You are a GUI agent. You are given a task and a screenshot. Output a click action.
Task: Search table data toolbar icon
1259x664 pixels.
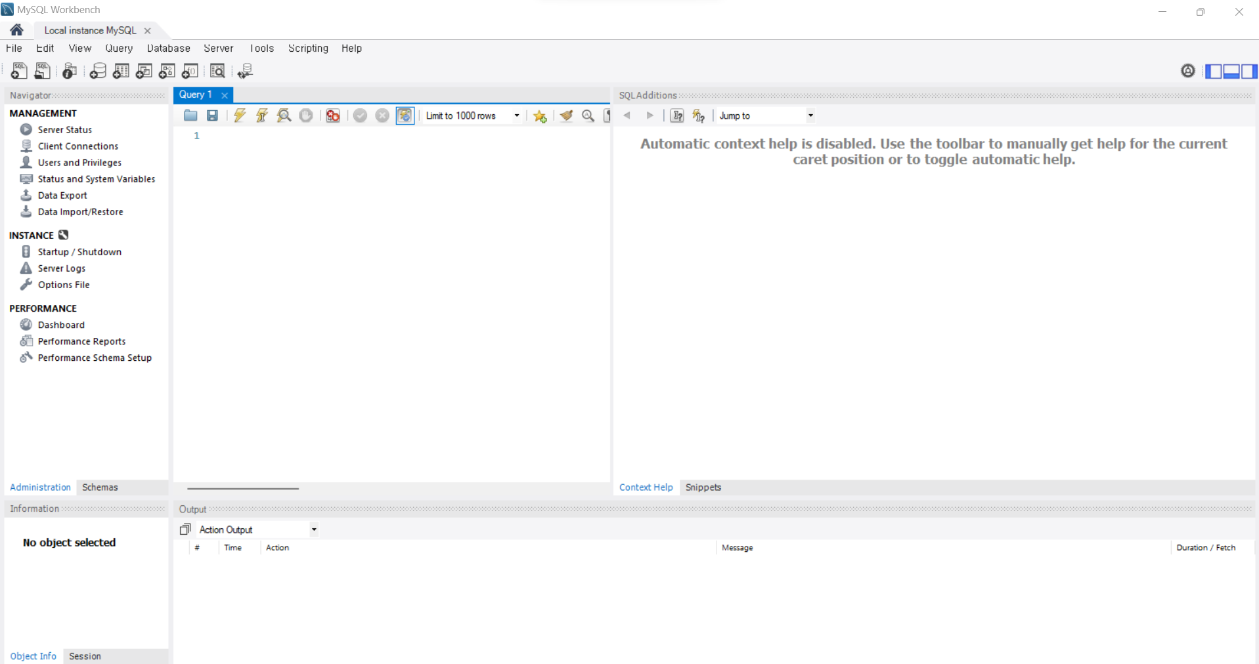217,71
